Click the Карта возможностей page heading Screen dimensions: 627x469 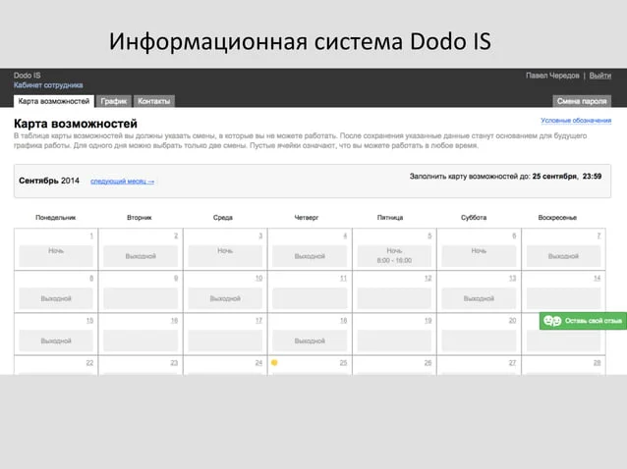tap(76, 124)
